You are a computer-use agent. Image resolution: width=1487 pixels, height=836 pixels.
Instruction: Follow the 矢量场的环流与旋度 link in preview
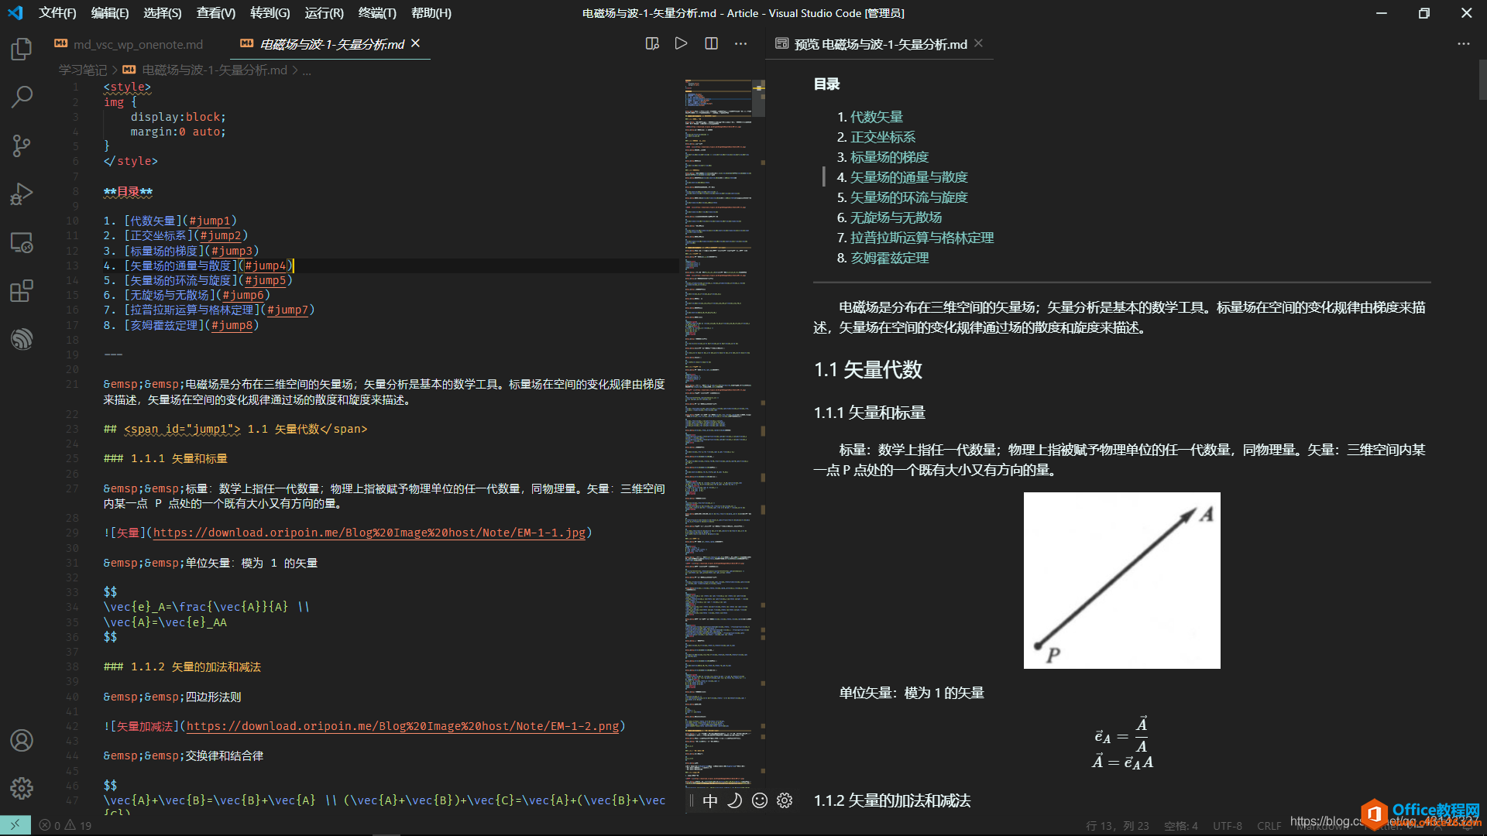pyautogui.click(x=909, y=197)
